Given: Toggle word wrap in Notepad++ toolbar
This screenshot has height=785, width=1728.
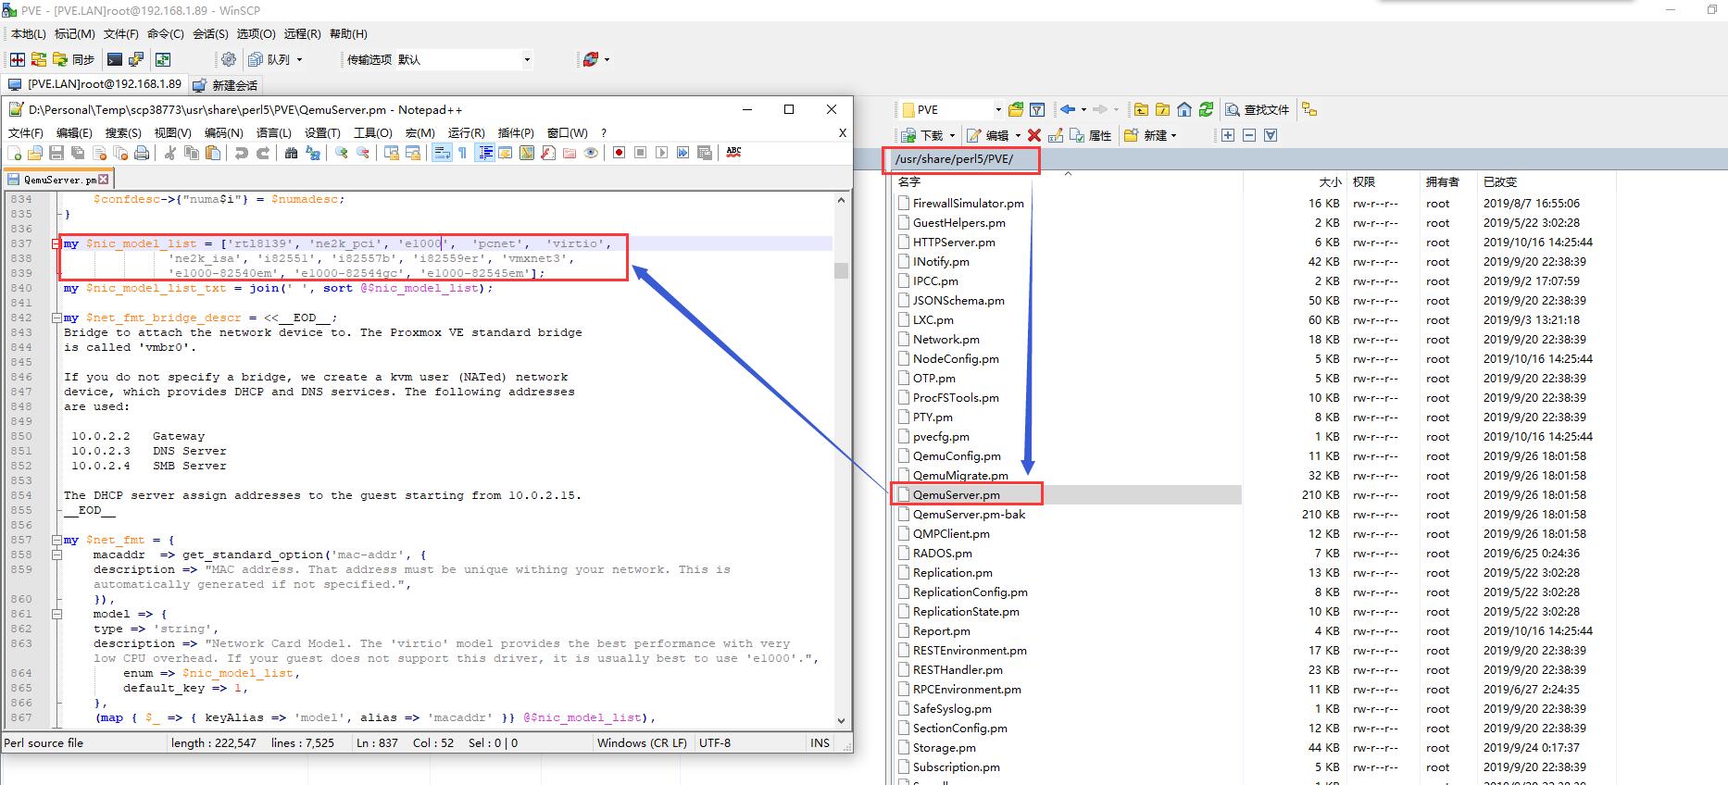Looking at the screenshot, I should [442, 153].
